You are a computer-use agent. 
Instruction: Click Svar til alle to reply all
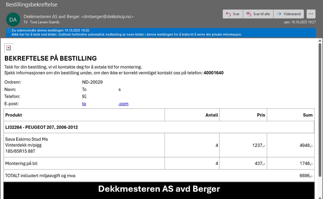258,14
